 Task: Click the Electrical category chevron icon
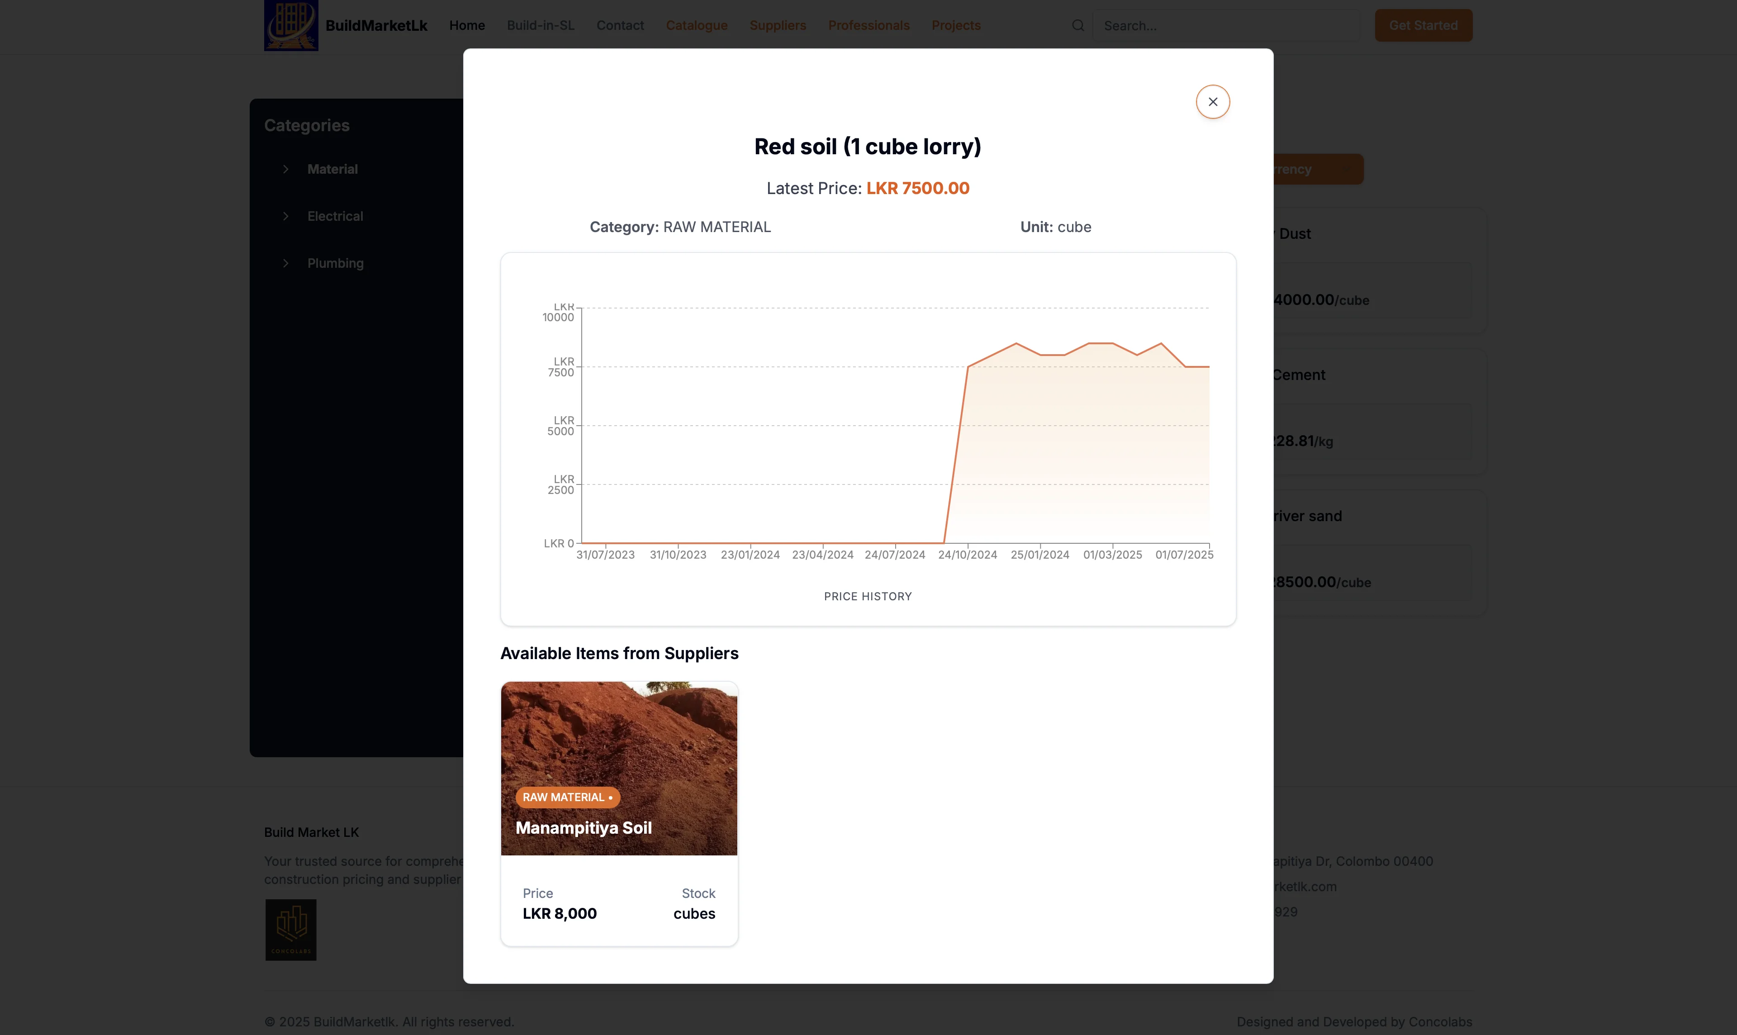[x=285, y=216]
